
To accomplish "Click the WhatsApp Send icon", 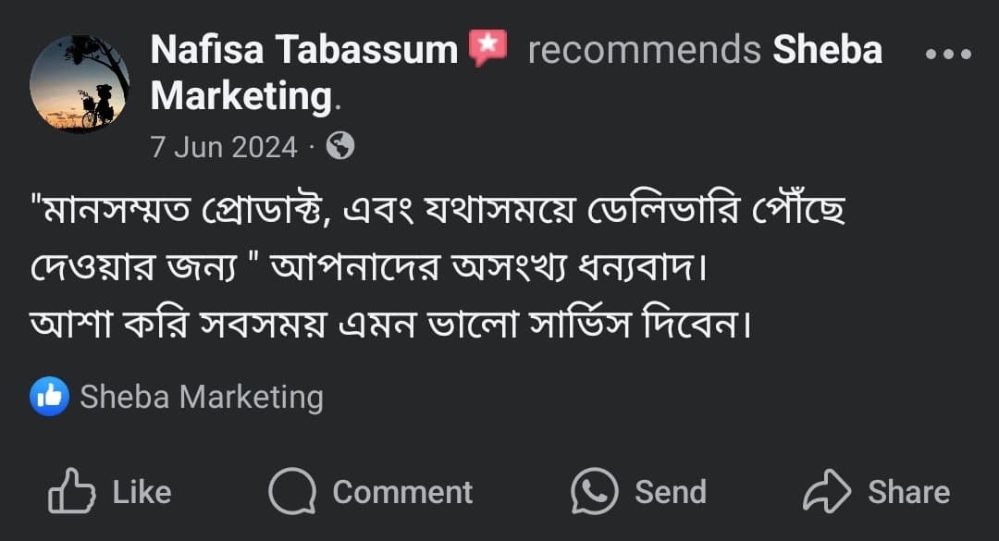I will point(594,491).
